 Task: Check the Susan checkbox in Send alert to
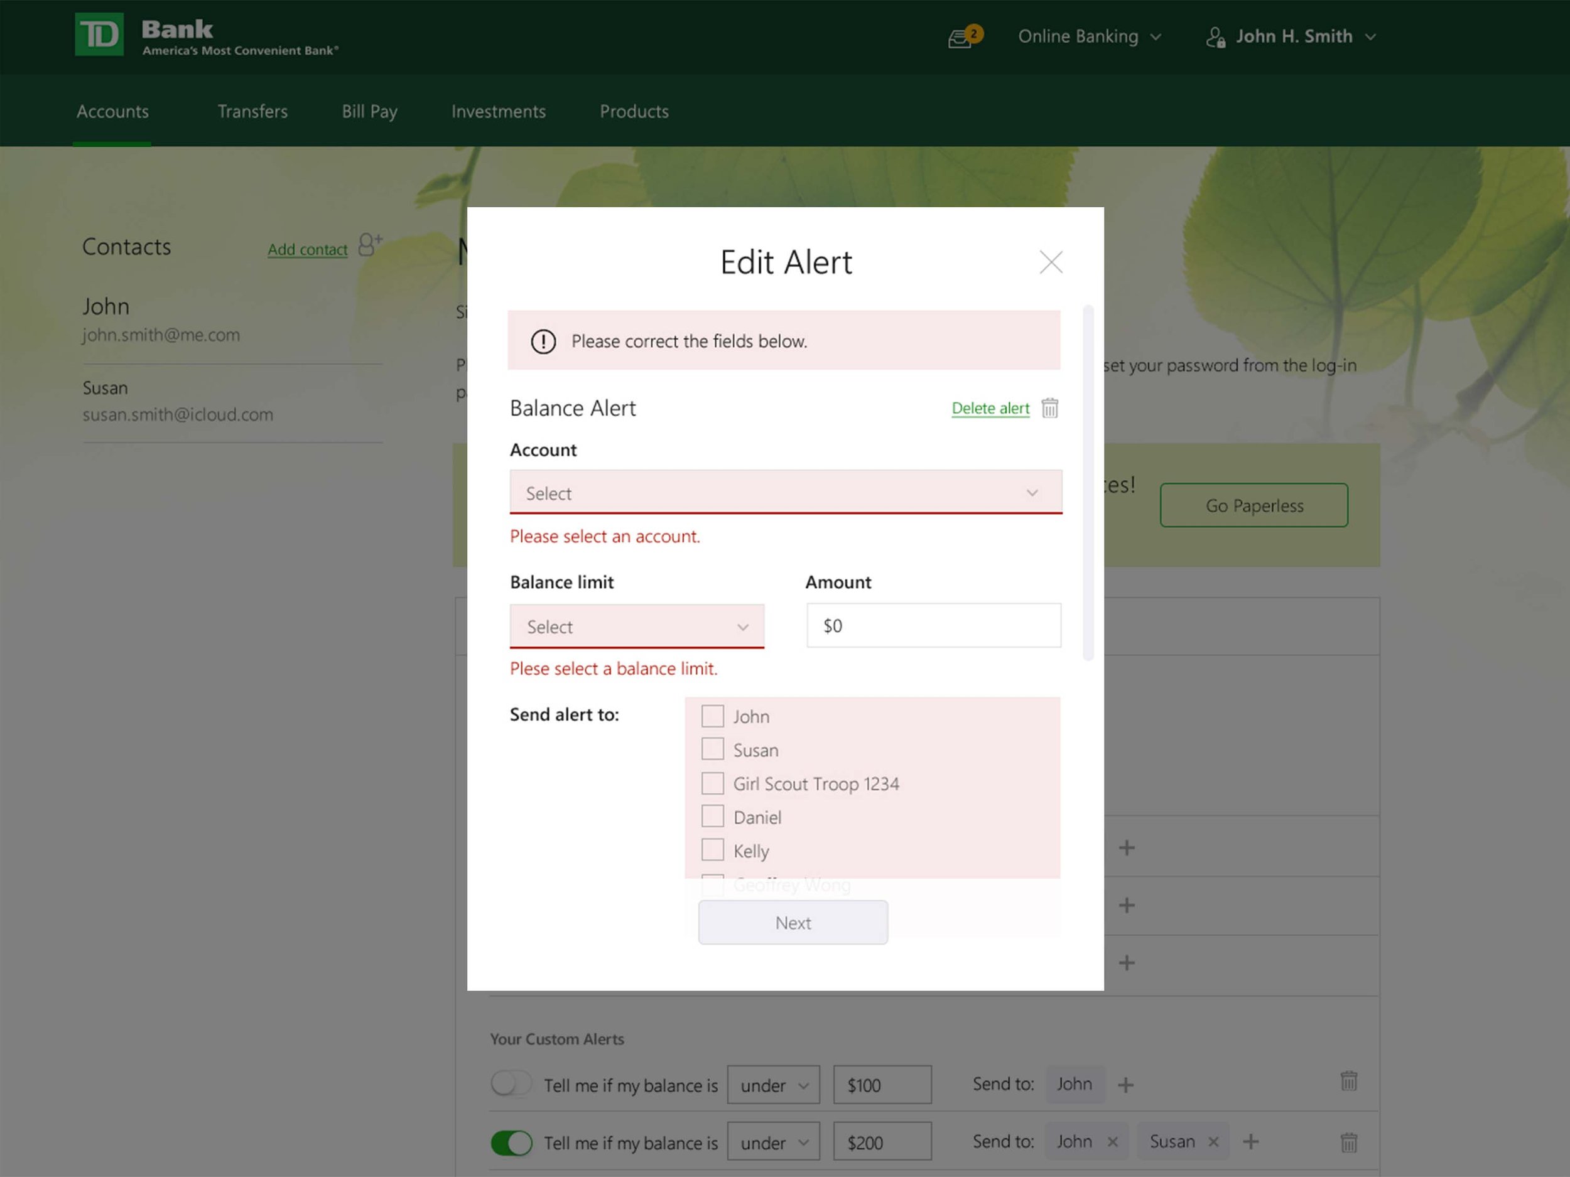point(713,749)
